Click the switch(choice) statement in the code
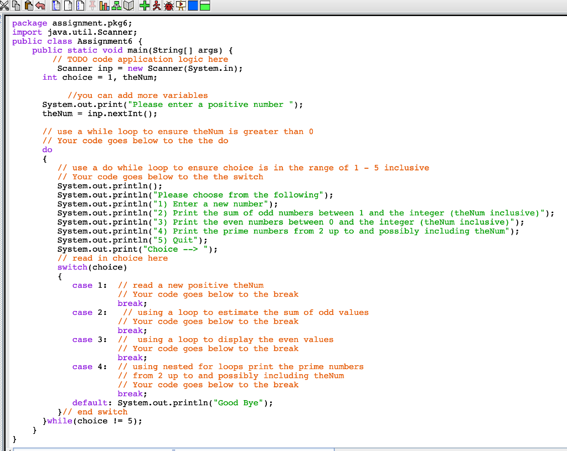This screenshot has width=567, height=451. click(x=89, y=267)
